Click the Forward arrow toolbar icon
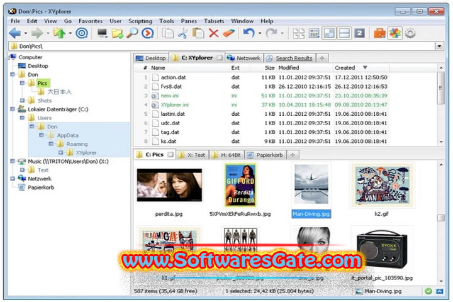Viewport: 453px width, 302px height. pyautogui.click(x=37, y=33)
